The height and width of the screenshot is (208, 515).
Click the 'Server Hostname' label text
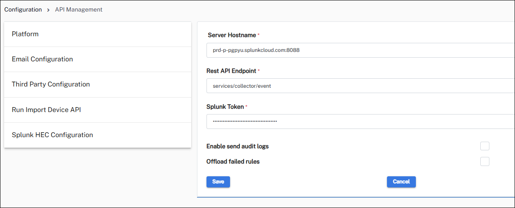tap(232, 35)
